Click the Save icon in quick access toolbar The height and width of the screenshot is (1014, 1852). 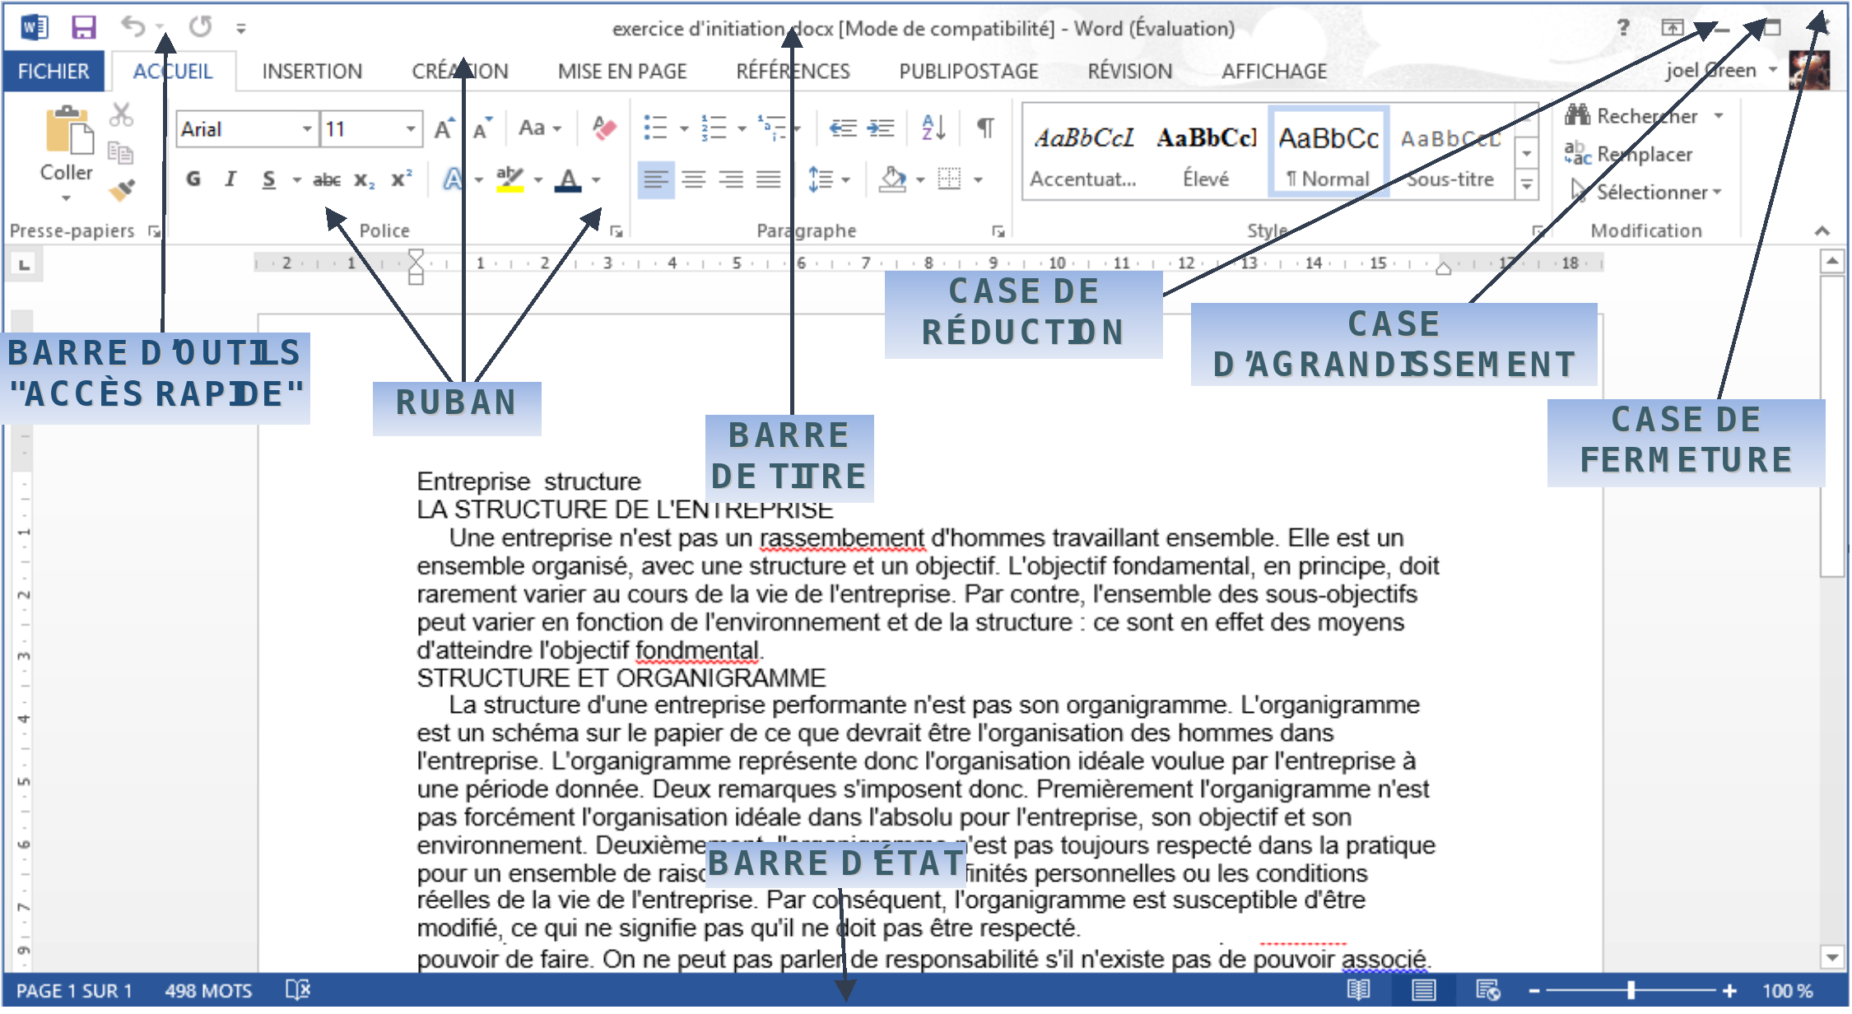(x=83, y=28)
